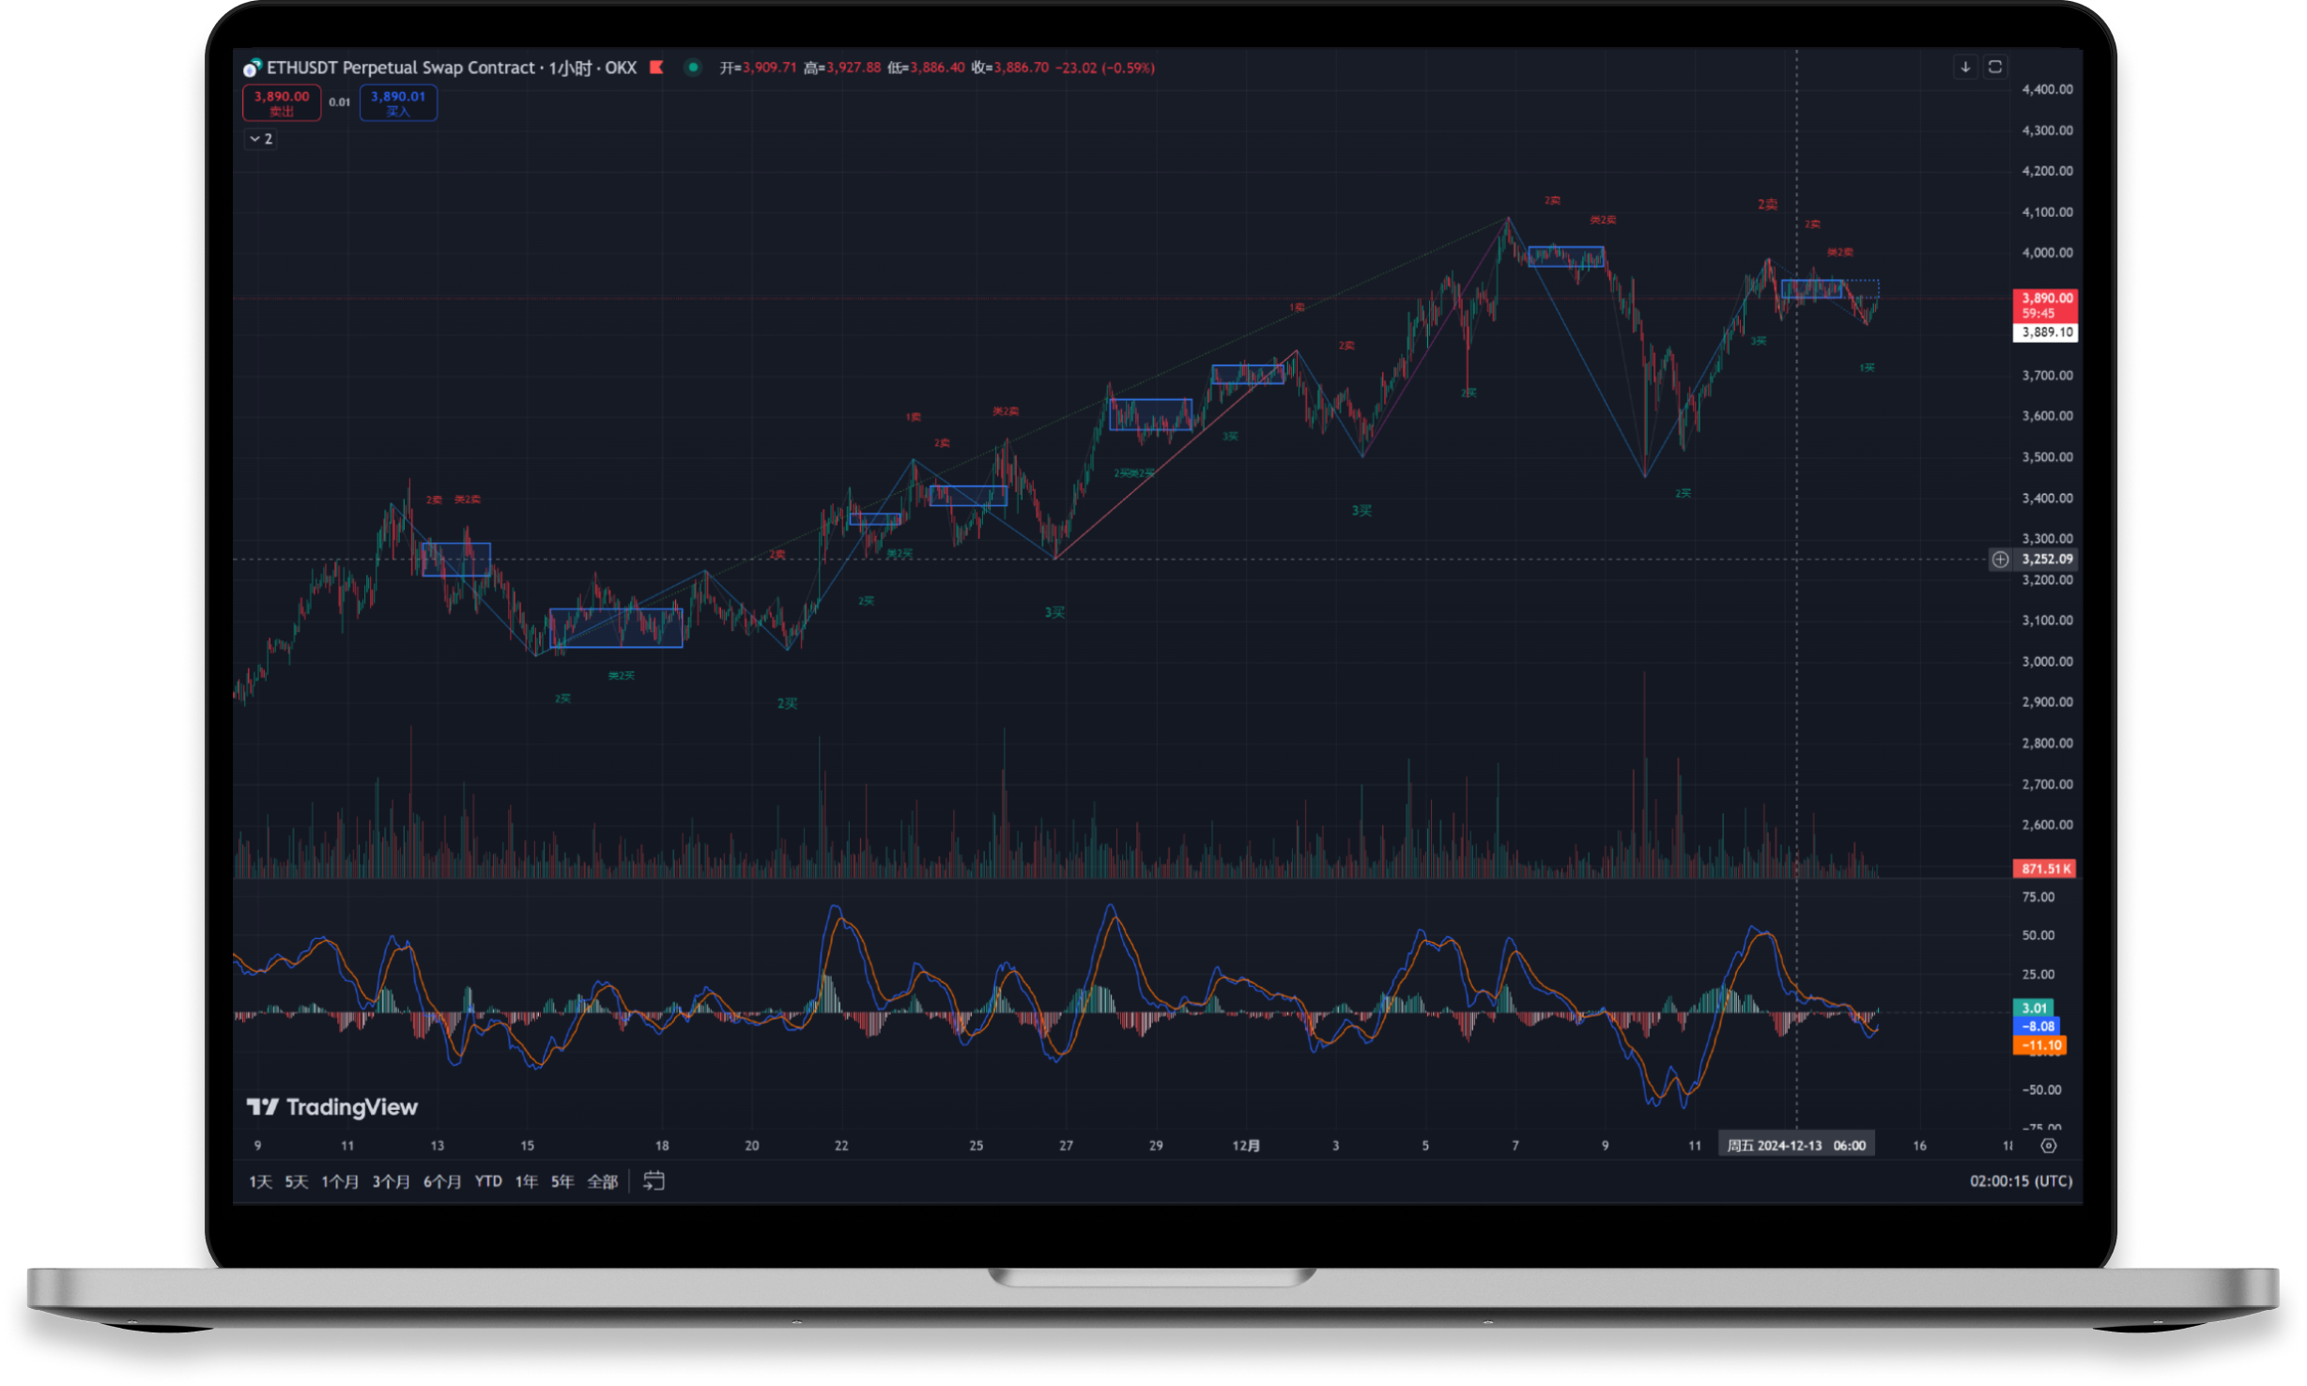Click the go-to-date calendar icon
Image resolution: width=2307 pixels, height=1386 pixels.
tap(654, 1180)
